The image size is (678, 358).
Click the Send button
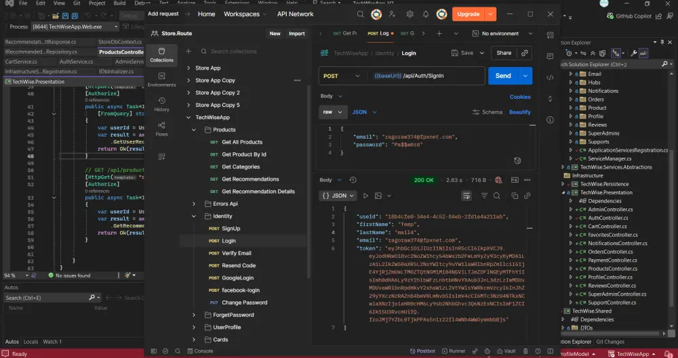503,76
